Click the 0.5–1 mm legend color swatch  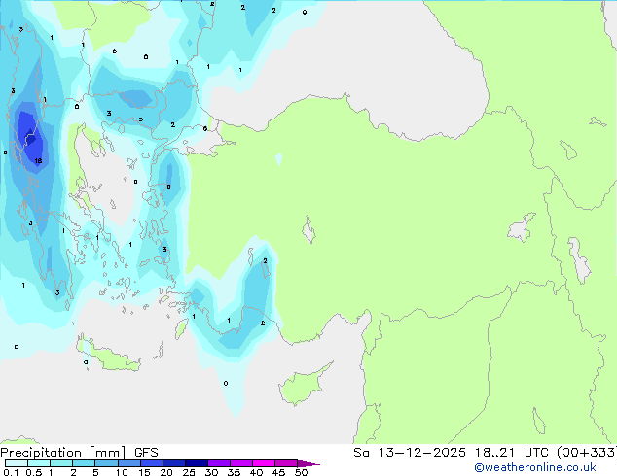pos(39,463)
